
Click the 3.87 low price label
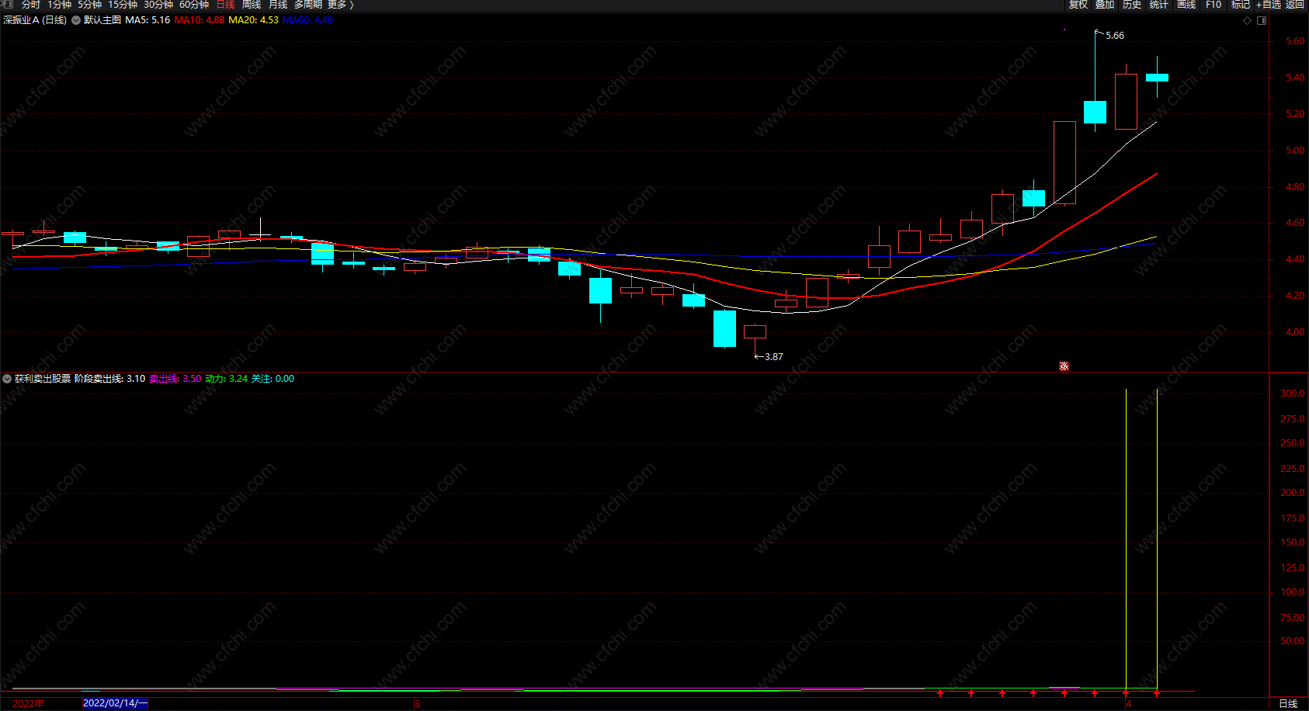(774, 357)
